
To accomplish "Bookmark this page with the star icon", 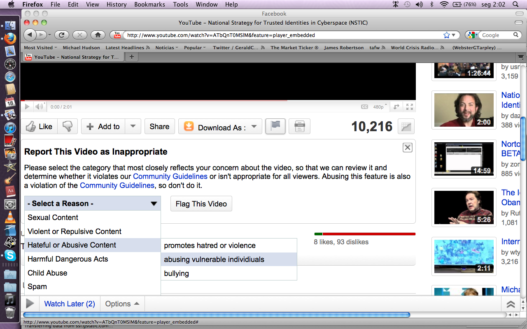I will click(x=447, y=35).
